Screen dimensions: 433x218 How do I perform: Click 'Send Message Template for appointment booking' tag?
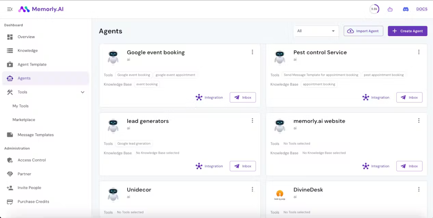click(321, 75)
